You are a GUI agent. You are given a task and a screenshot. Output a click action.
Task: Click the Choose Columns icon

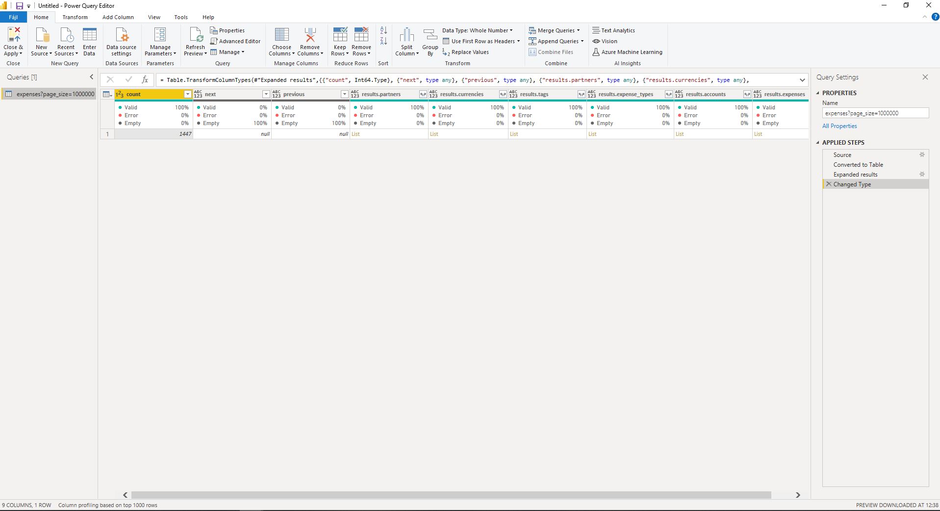282,35
